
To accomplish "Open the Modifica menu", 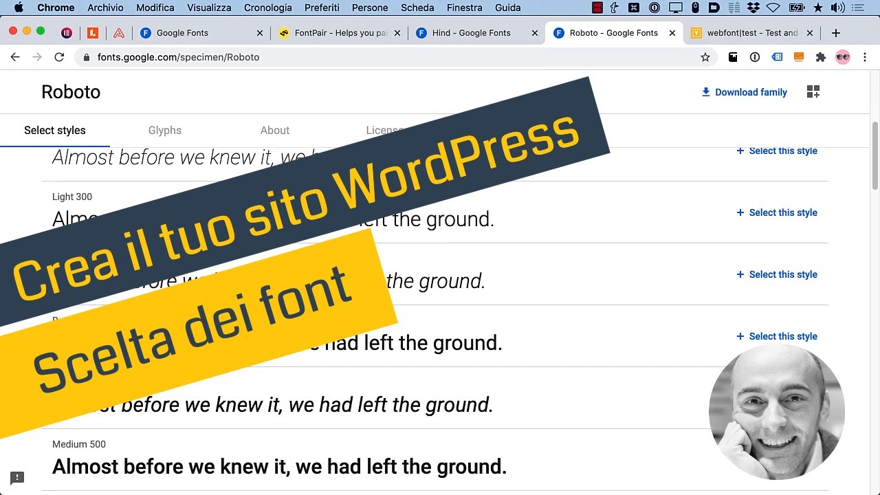I will point(155,8).
